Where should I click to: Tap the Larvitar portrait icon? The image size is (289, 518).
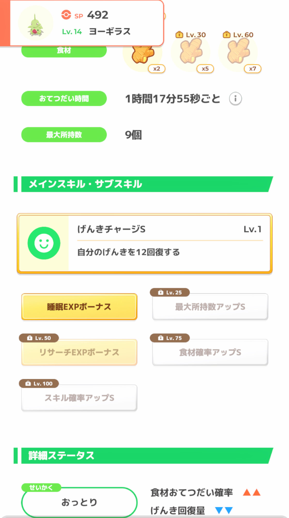pos(36,24)
